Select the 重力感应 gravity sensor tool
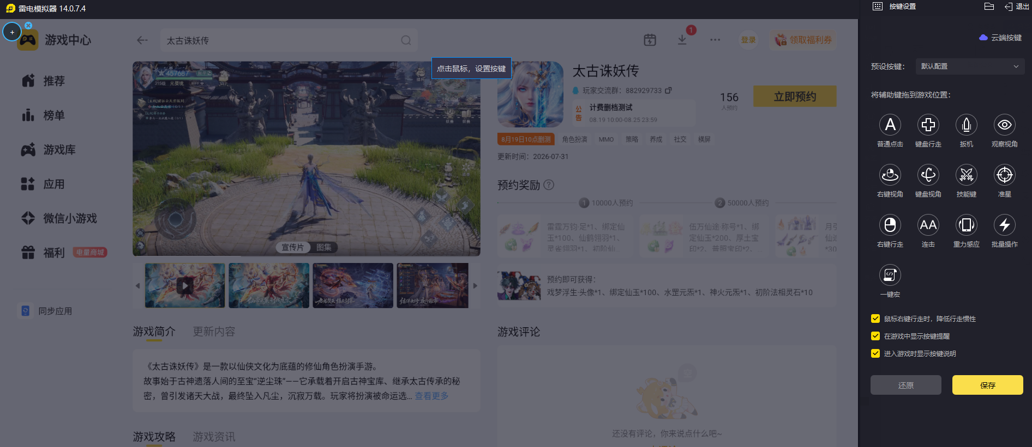Viewport: 1032px width, 447px height. 967,225
